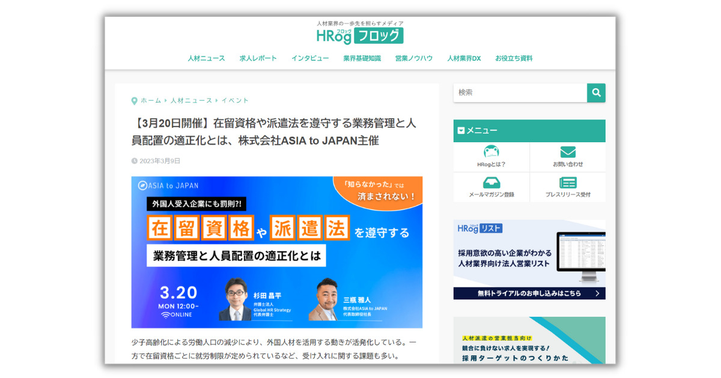Click イベント breadcrumb link
Screen dimensions: 721x378
click(x=235, y=101)
